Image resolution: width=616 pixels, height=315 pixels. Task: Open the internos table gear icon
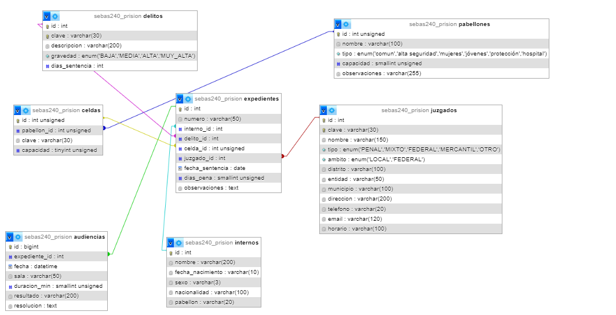point(179,243)
